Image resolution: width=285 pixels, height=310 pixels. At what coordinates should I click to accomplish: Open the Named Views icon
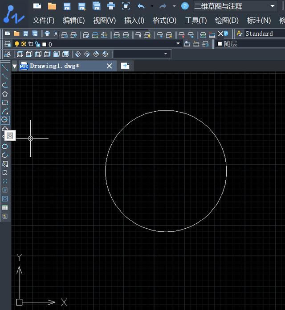tap(7, 54)
